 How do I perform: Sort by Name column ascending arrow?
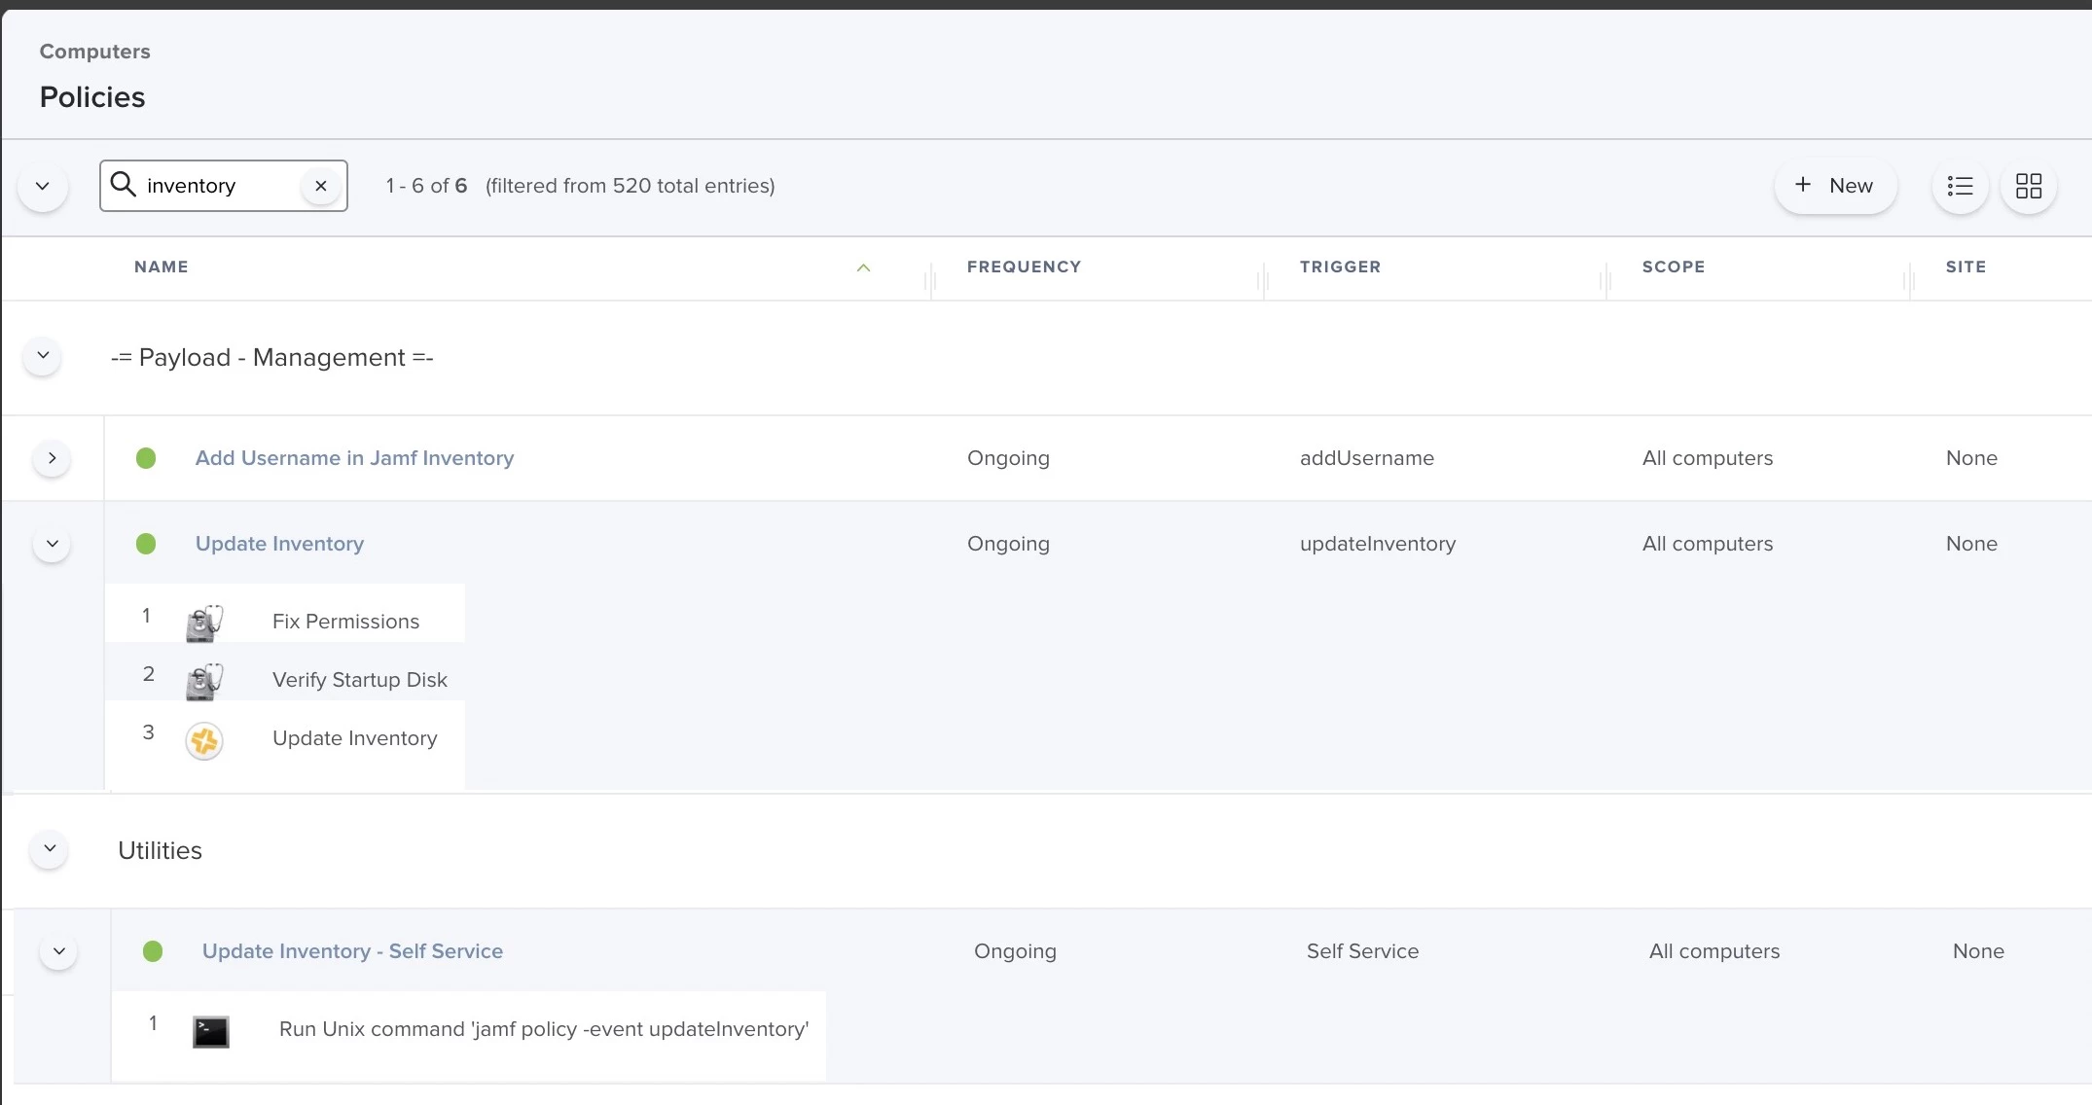click(863, 267)
